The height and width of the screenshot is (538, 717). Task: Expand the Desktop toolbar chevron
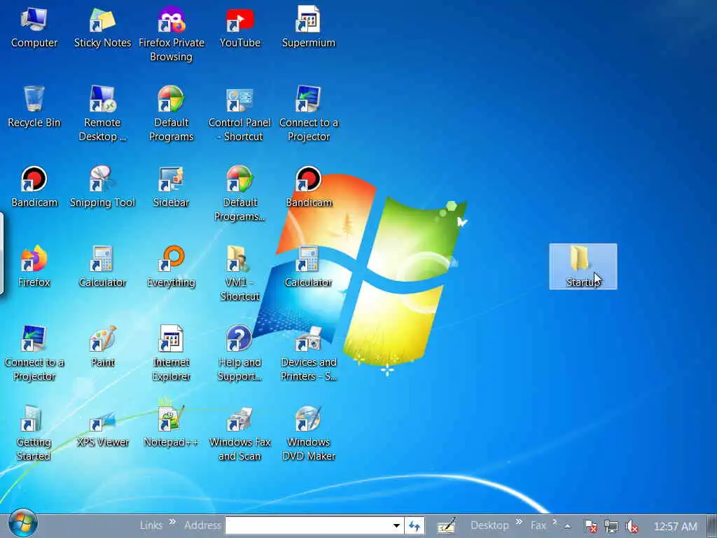pyautogui.click(x=519, y=522)
